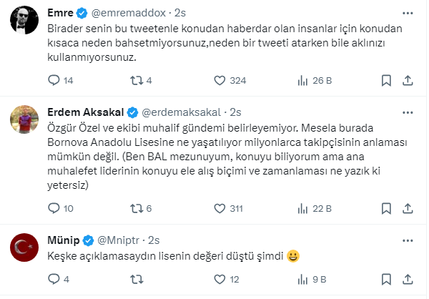The height and width of the screenshot is (299, 429).
Task: Retweet Emre's tweet
Action: tap(133, 81)
